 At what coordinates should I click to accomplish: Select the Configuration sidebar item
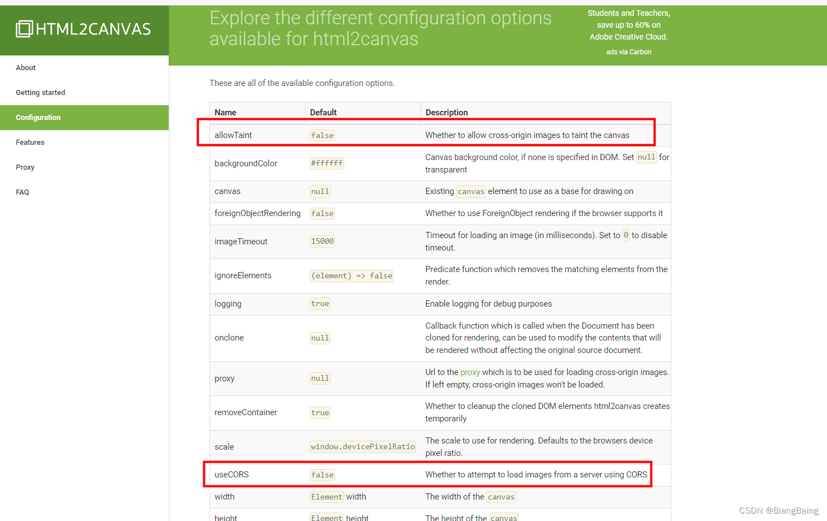coord(84,118)
